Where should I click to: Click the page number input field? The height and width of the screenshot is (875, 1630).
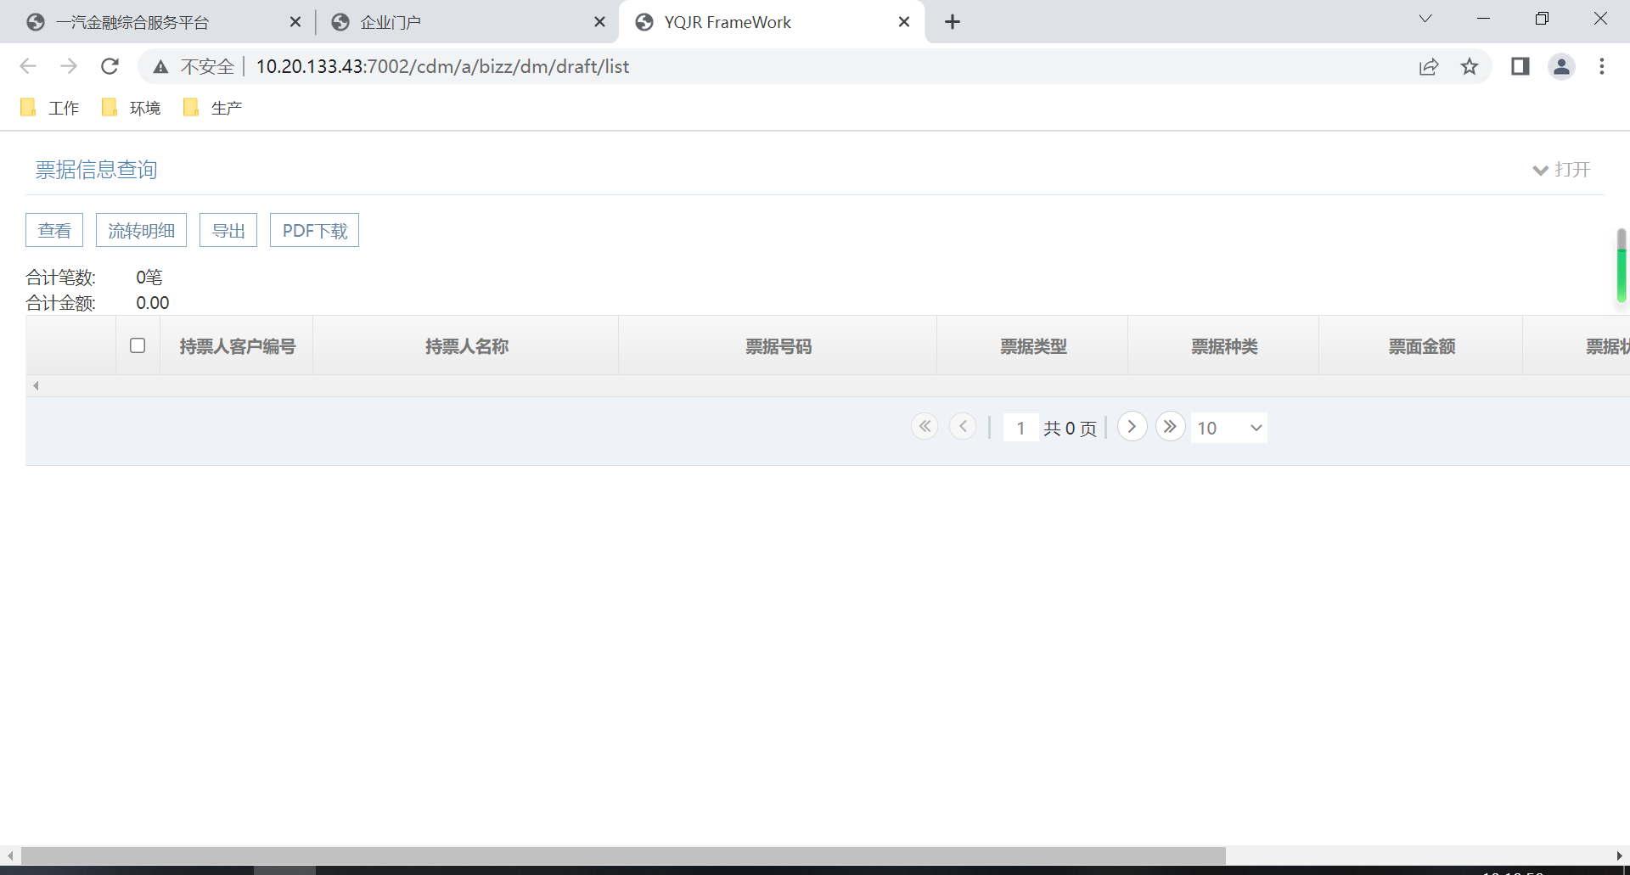[x=1020, y=428]
